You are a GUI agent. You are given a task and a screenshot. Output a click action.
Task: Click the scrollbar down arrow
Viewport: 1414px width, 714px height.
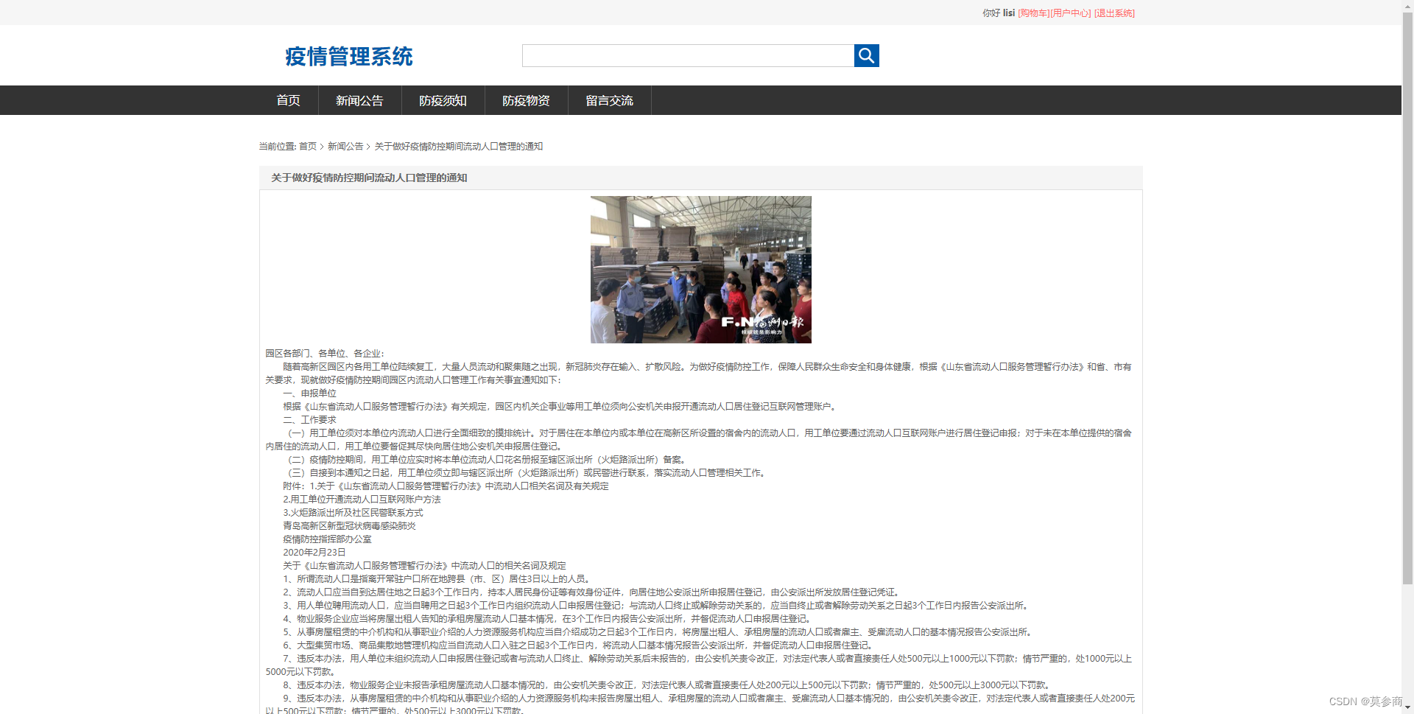coord(1407,708)
